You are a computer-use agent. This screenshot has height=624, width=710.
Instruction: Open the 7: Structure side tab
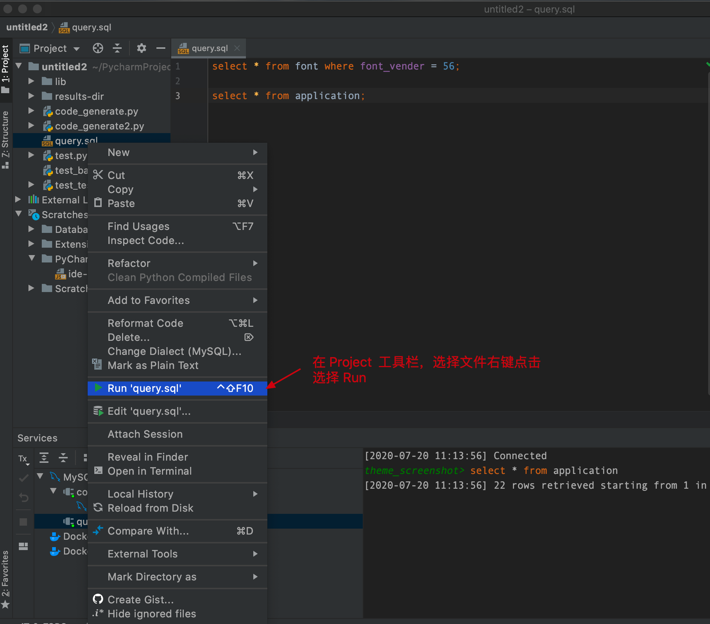(x=6, y=139)
